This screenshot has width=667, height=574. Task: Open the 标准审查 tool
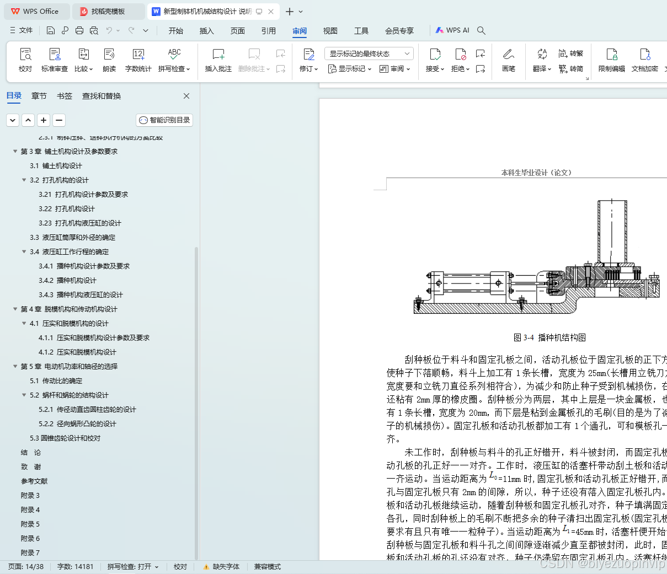point(55,60)
